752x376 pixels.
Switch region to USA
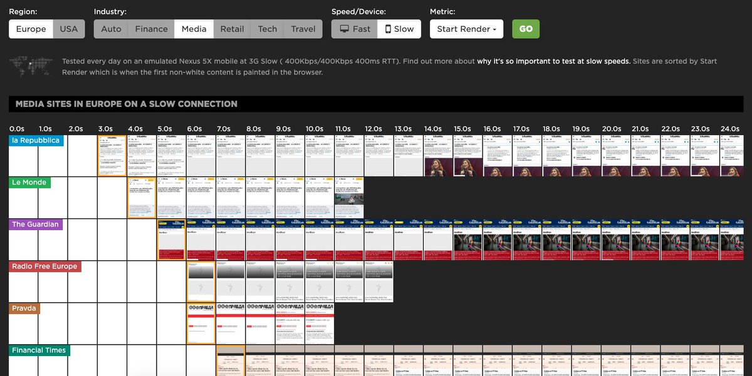pos(69,29)
